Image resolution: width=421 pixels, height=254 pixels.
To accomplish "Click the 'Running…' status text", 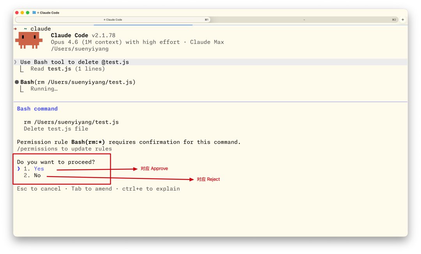I will tap(44, 89).
